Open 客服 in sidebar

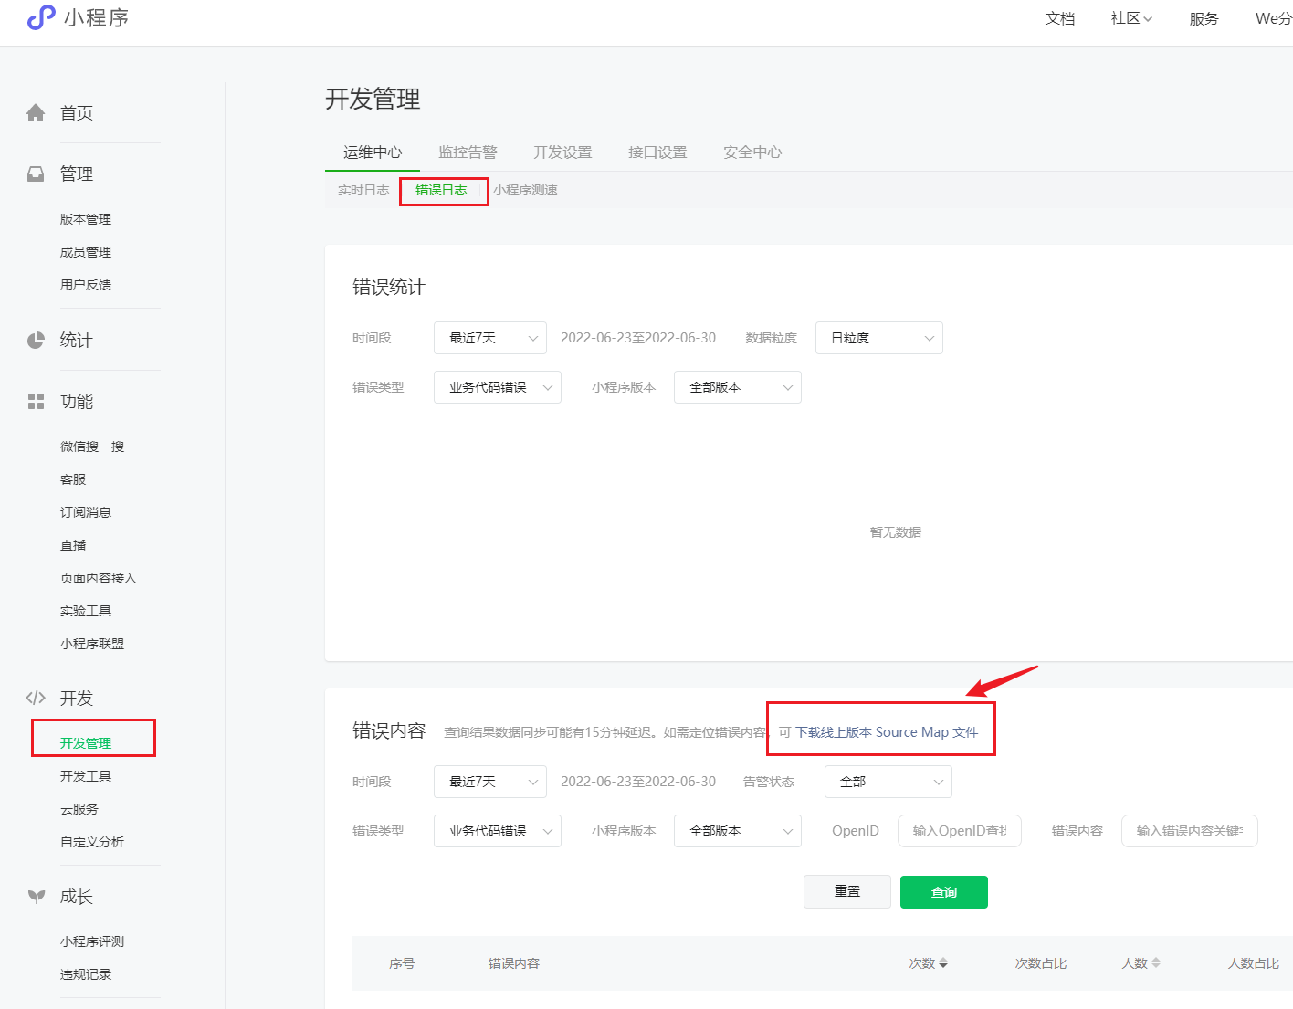tap(73, 479)
